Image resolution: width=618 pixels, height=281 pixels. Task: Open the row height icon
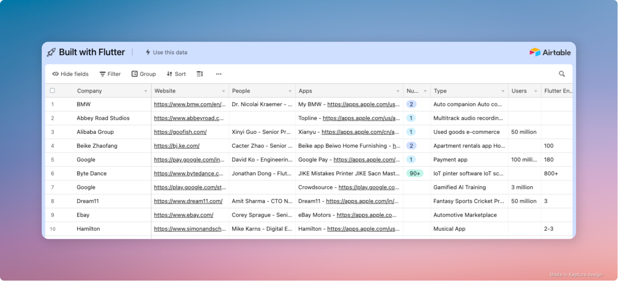click(200, 74)
